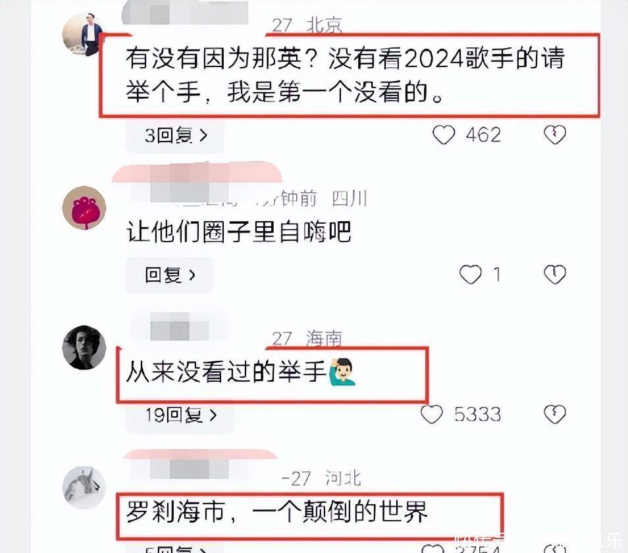Tap the 5333 like count
This screenshot has height=553, width=628.
tap(478, 415)
